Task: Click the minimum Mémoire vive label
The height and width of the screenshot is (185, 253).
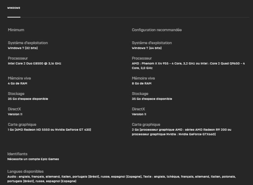Action: (x=19, y=78)
